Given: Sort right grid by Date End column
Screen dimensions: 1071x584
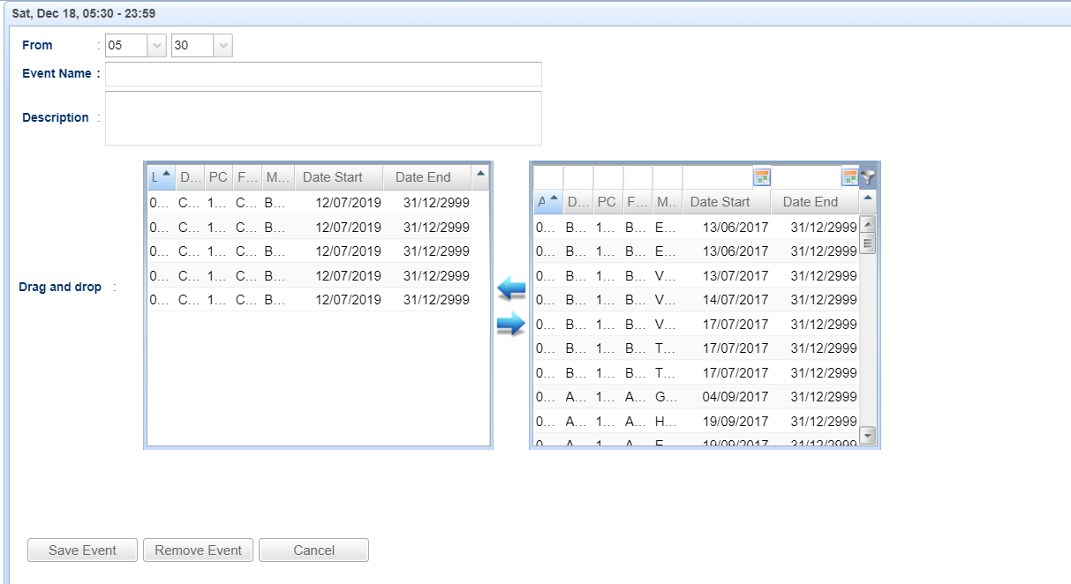Looking at the screenshot, I should (x=810, y=202).
